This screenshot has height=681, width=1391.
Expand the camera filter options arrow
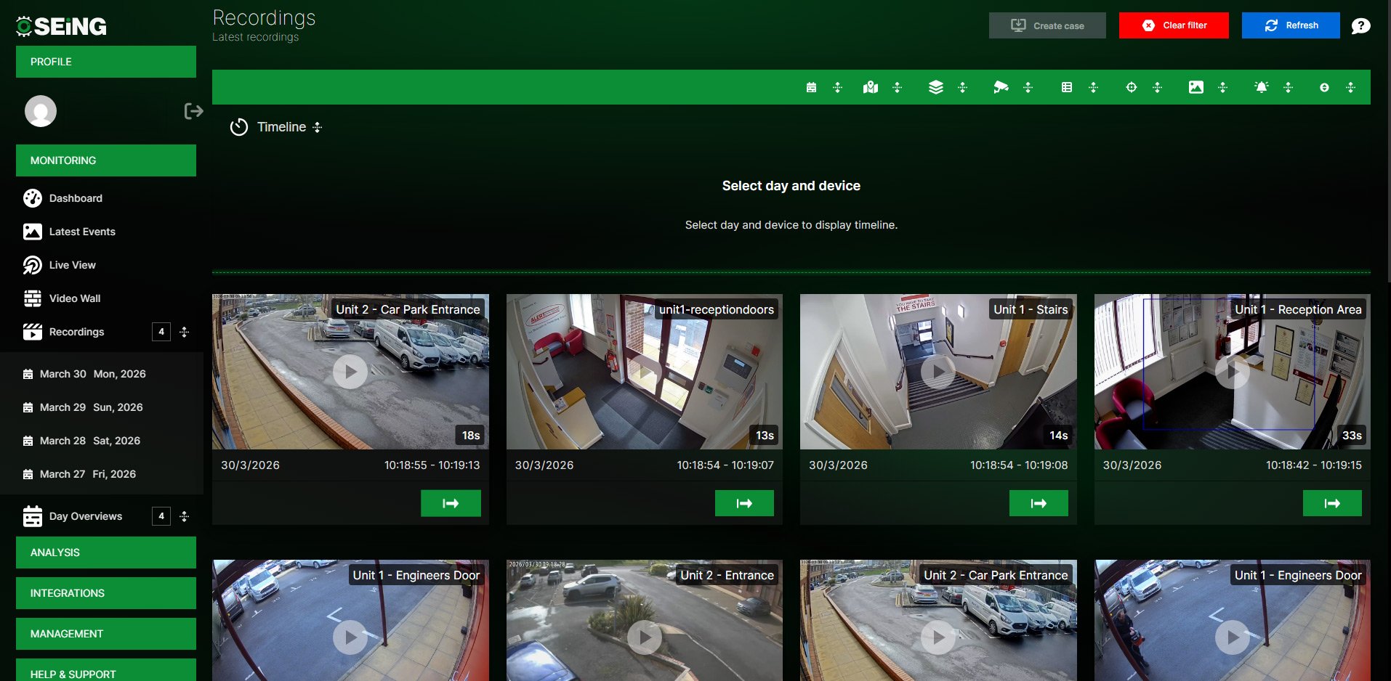tap(1028, 88)
